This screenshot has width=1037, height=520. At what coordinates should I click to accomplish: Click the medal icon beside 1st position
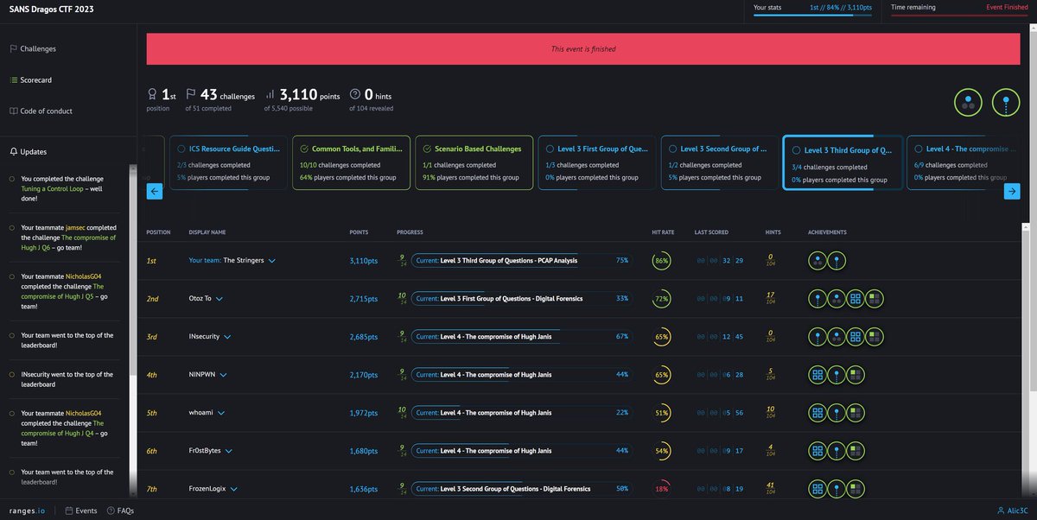(153, 96)
